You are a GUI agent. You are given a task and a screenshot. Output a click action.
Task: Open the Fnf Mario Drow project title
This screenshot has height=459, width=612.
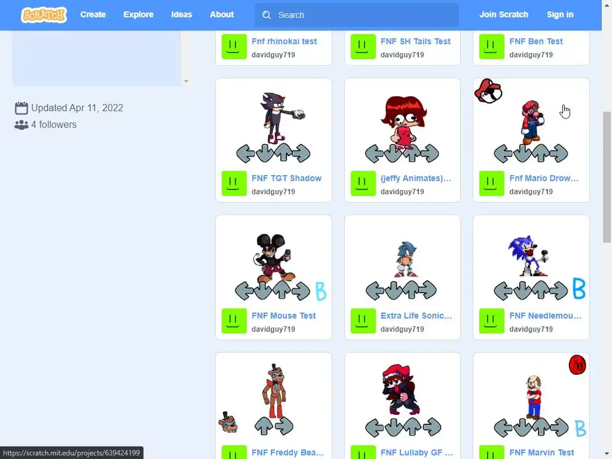click(544, 178)
